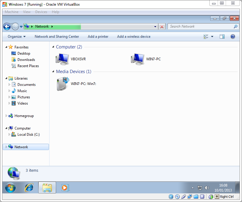
Task: Open the Organize dropdown menu
Action: pos(17,37)
